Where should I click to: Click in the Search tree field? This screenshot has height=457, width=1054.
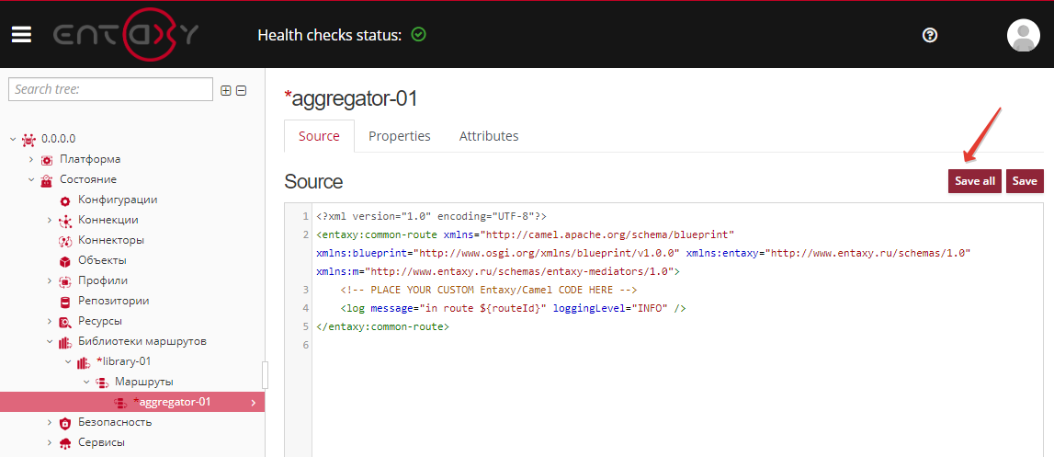click(110, 89)
